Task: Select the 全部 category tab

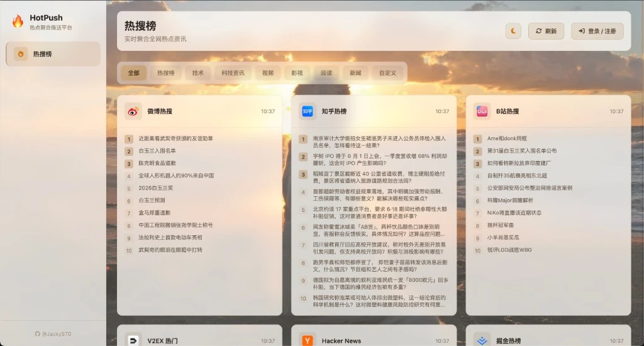Action: click(x=133, y=73)
